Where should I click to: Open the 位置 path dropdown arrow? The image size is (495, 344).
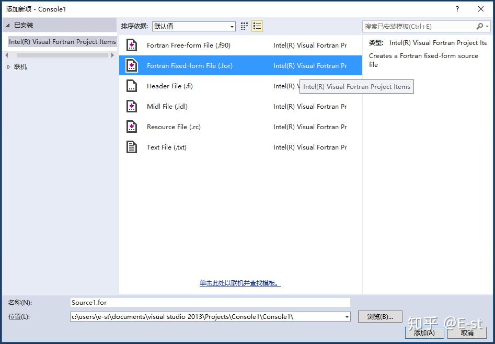pos(346,316)
